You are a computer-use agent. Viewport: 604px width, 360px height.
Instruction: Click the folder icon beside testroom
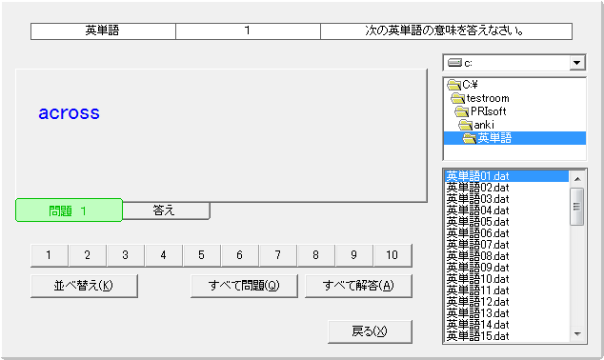tap(458, 98)
